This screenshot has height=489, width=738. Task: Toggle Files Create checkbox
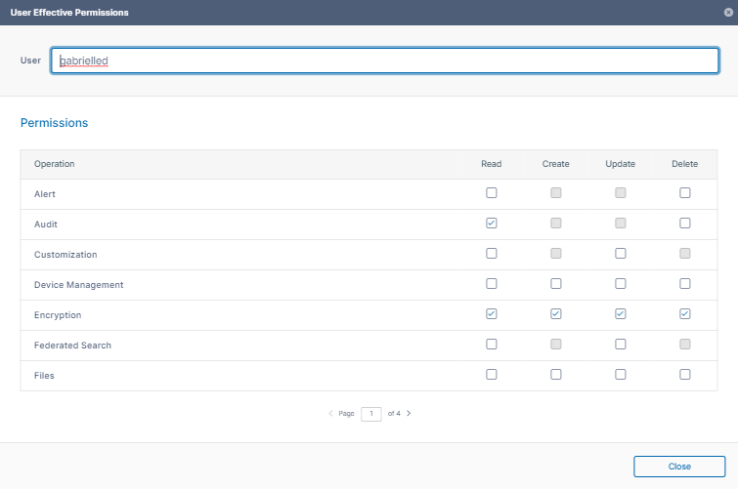tap(556, 374)
